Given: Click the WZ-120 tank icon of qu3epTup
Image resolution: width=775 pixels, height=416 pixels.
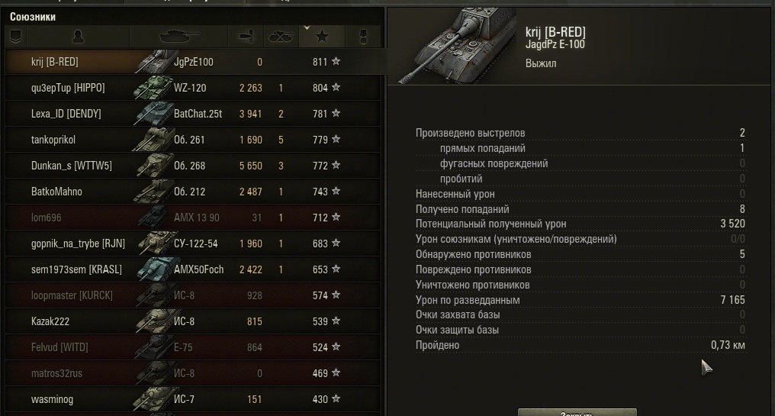Looking at the screenshot, I should click(153, 88).
